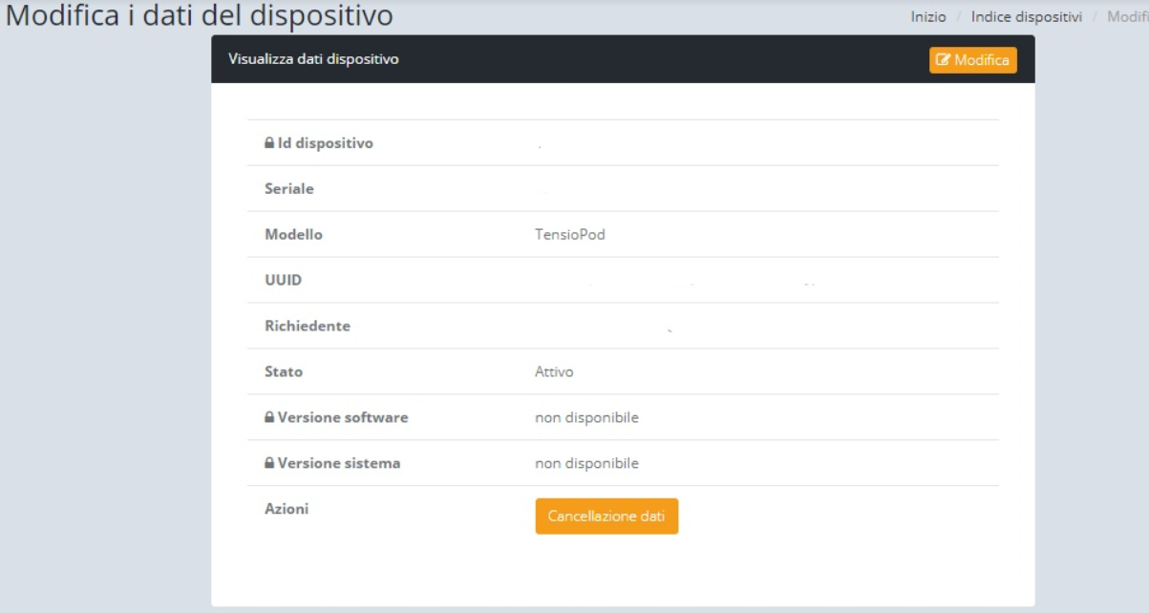Click the Modifica i dati del dispositivo heading

pyautogui.click(x=200, y=16)
